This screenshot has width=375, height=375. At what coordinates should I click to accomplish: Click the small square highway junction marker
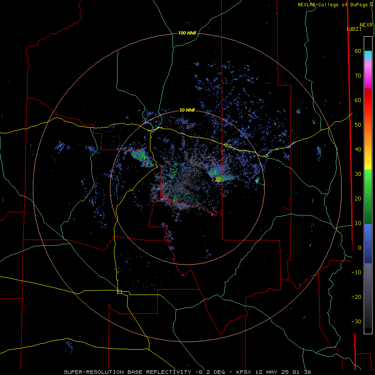[x=119, y=292]
